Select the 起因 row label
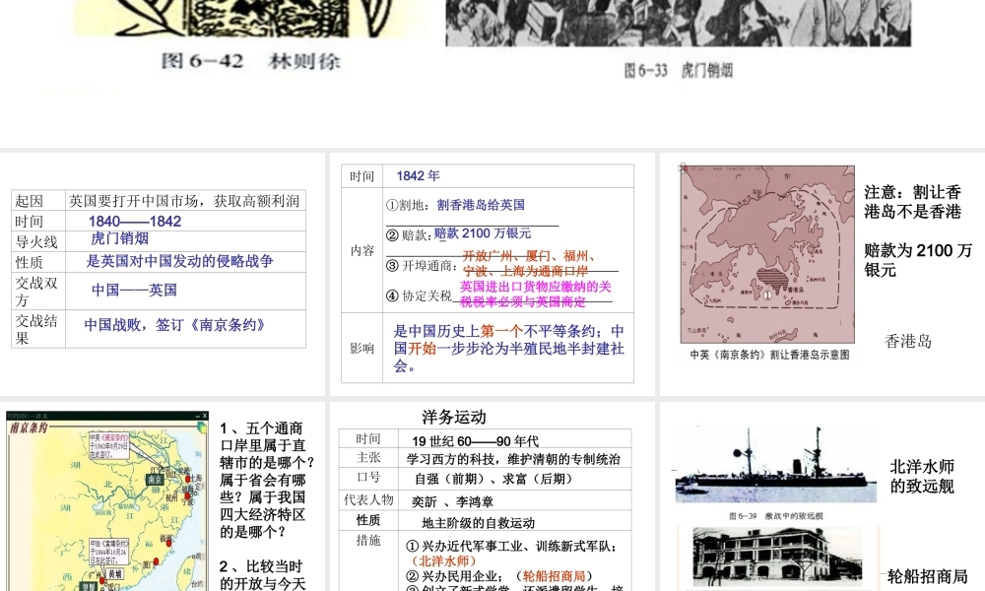 pyautogui.click(x=29, y=201)
